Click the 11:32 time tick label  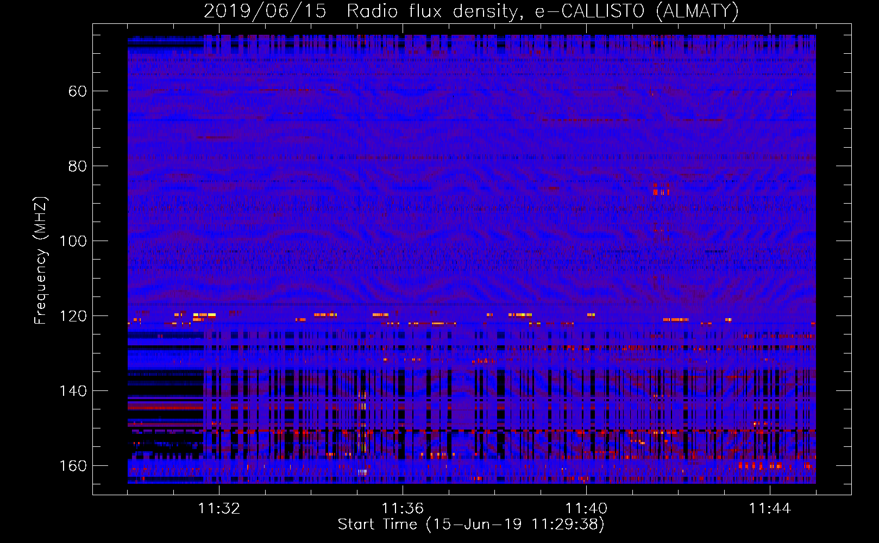click(x=219, y=509)
